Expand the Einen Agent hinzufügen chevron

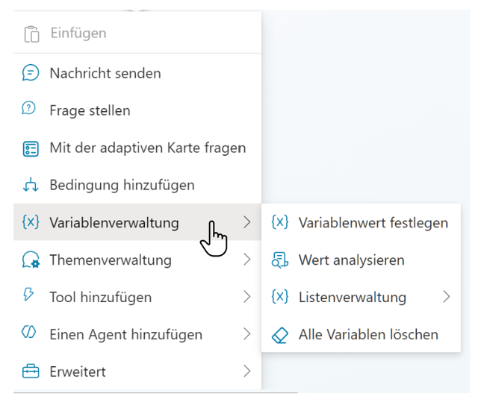coord(247,334)
